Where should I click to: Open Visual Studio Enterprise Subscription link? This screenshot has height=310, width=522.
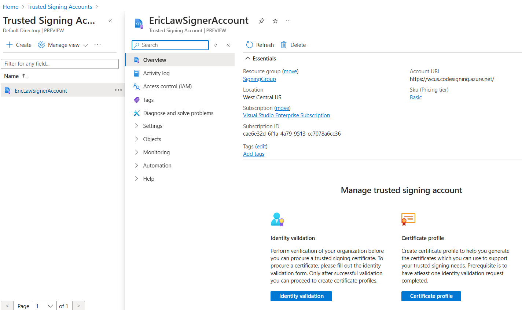[x=286, y=115]
